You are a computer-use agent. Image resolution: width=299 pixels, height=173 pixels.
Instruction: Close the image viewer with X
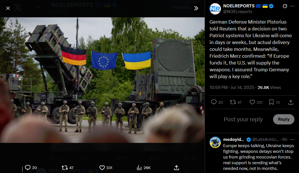(x=8, y=8)
